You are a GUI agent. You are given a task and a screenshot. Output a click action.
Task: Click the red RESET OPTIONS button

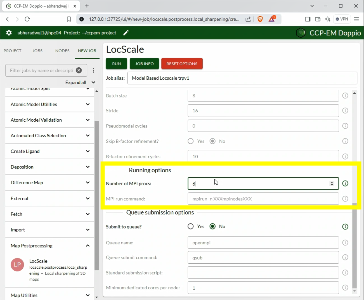pos(182,63)
